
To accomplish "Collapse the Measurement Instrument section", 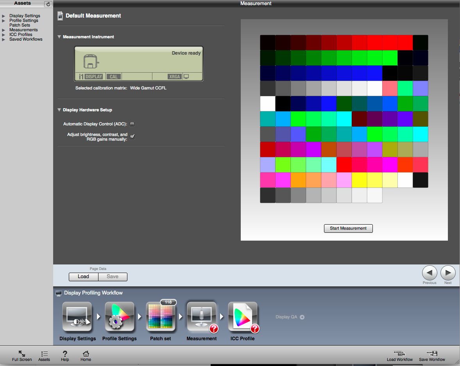I will click(x=59, y=37).
